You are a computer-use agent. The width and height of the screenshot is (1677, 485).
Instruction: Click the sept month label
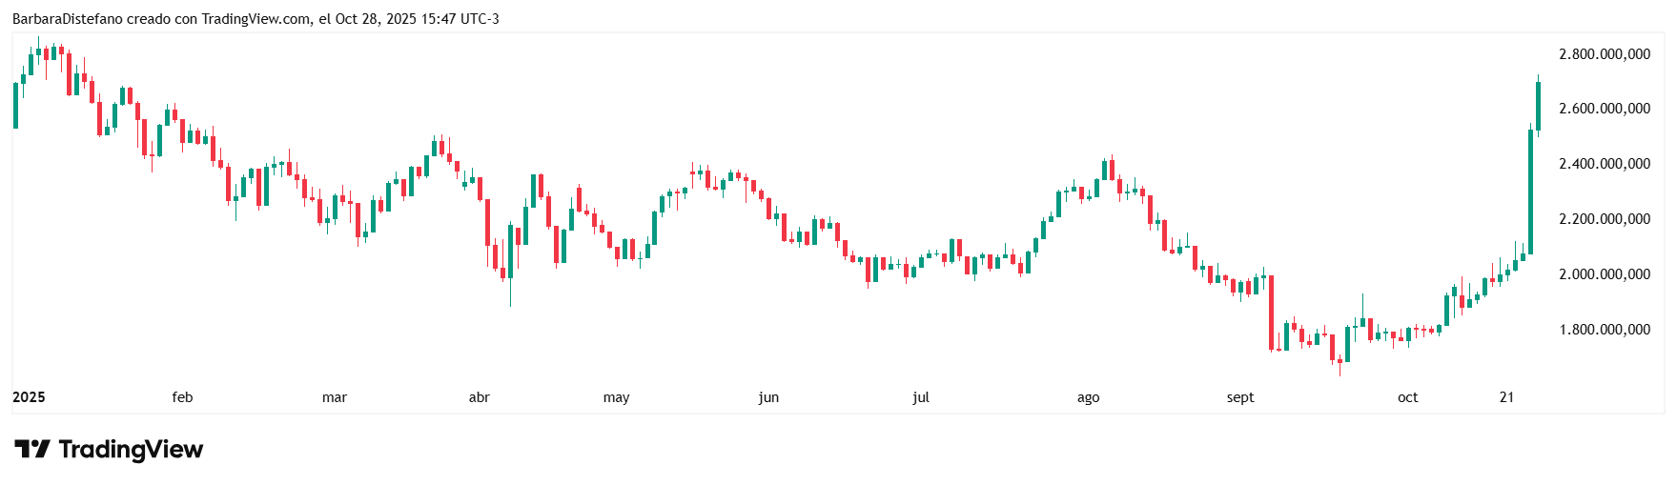point(1240,397)
